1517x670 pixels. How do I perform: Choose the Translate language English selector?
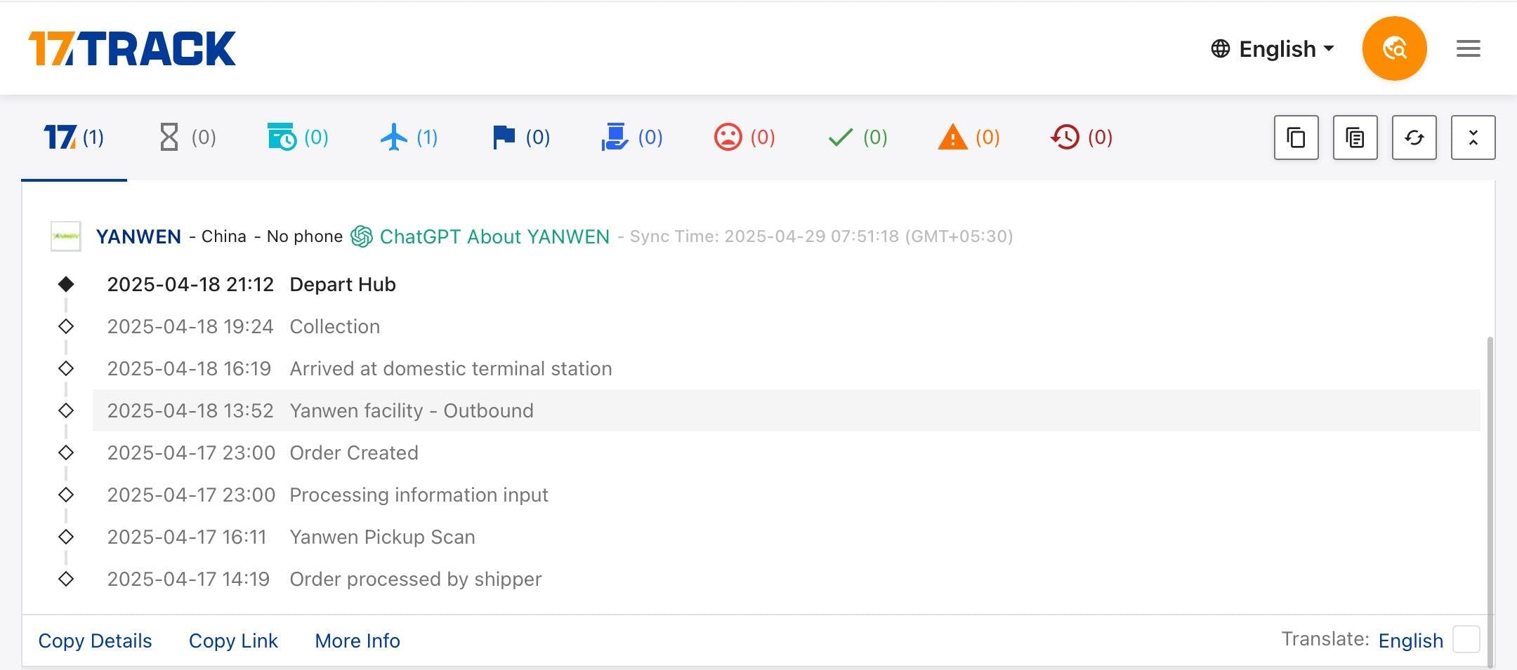tap(1410, 641)
